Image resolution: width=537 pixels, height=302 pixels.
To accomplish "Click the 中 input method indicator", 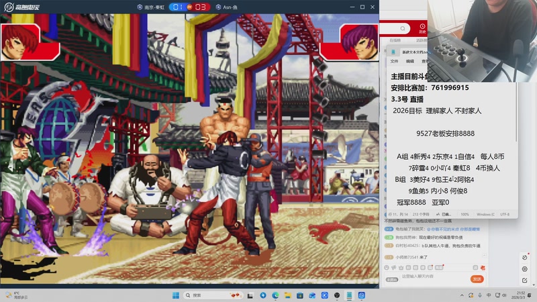I will click(x=489, y=295).
